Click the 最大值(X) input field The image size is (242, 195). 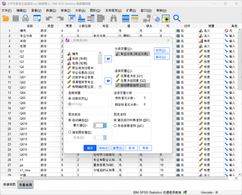click(99, 125)
